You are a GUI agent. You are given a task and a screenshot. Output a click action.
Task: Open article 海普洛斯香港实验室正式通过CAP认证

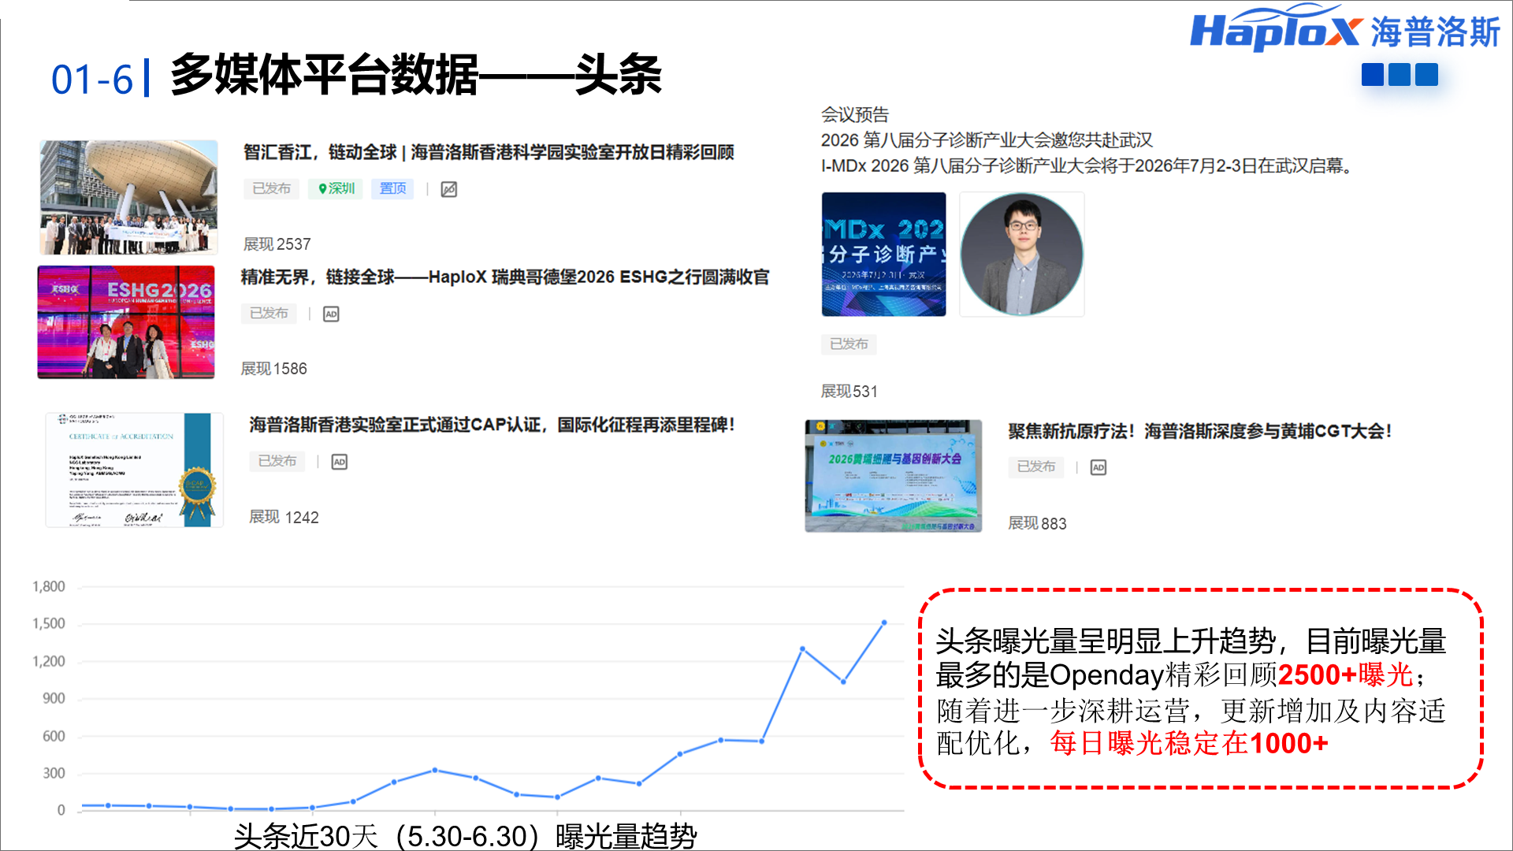point(492,425)
